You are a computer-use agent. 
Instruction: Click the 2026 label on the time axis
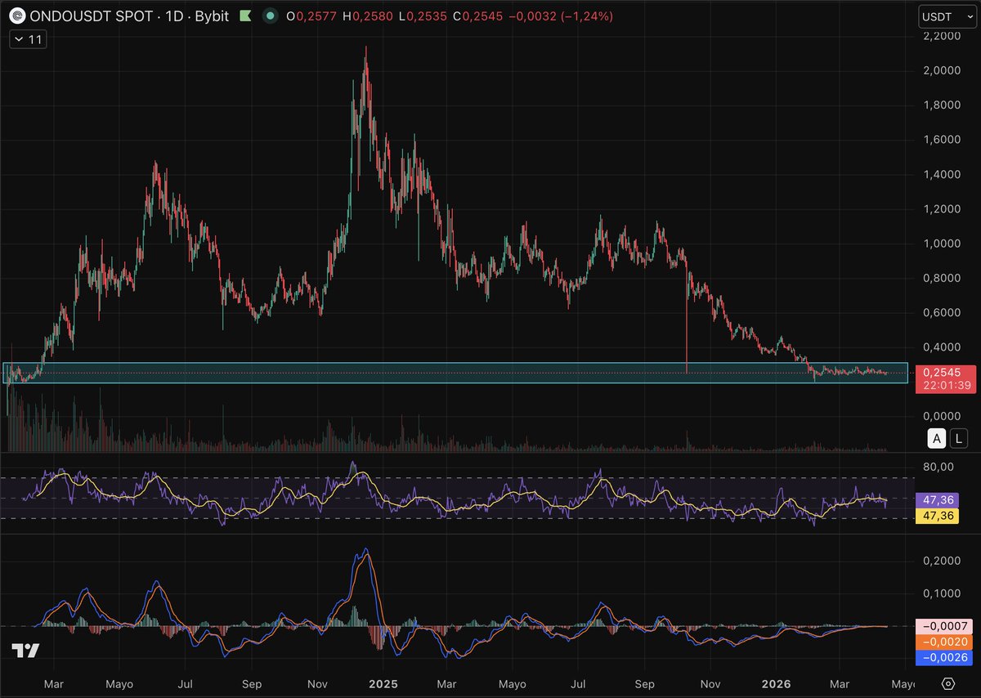[777, 683]
